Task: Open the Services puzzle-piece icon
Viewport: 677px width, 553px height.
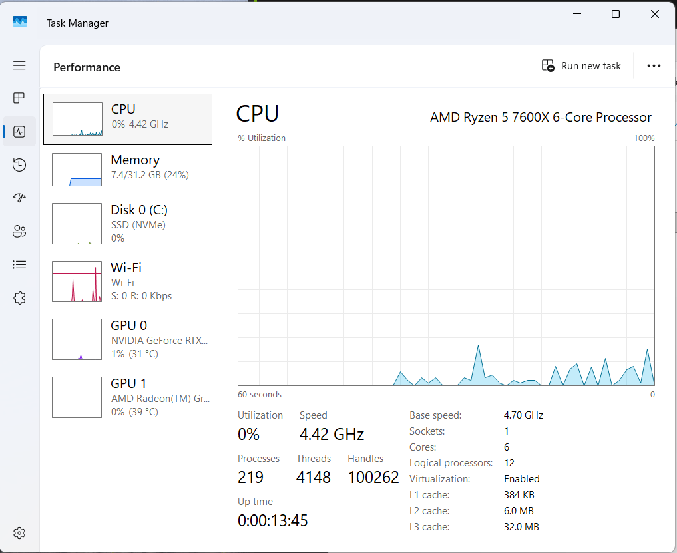Action: click(x=19, y=298)
